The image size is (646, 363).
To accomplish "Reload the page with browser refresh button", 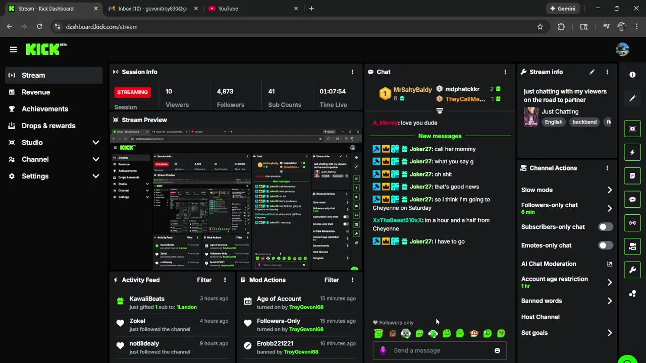I will [39, 27].
